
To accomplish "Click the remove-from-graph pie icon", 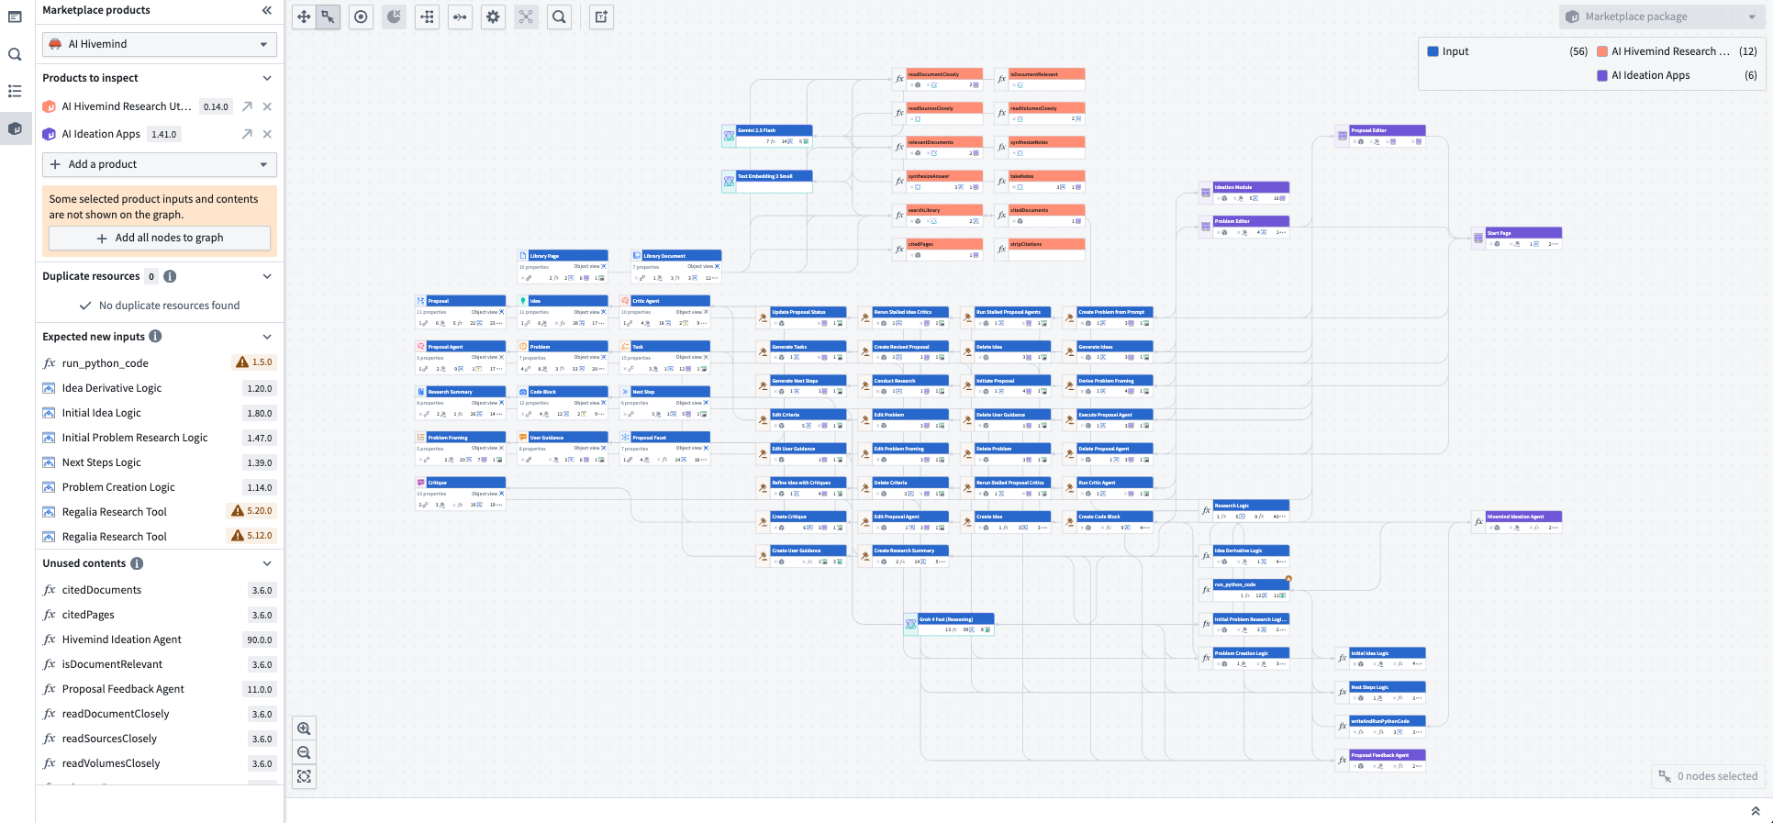I will click(395, 17).
